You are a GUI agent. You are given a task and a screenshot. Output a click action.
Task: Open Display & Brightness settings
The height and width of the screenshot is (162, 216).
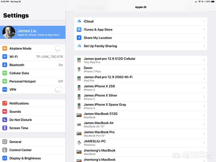point(33,158)
